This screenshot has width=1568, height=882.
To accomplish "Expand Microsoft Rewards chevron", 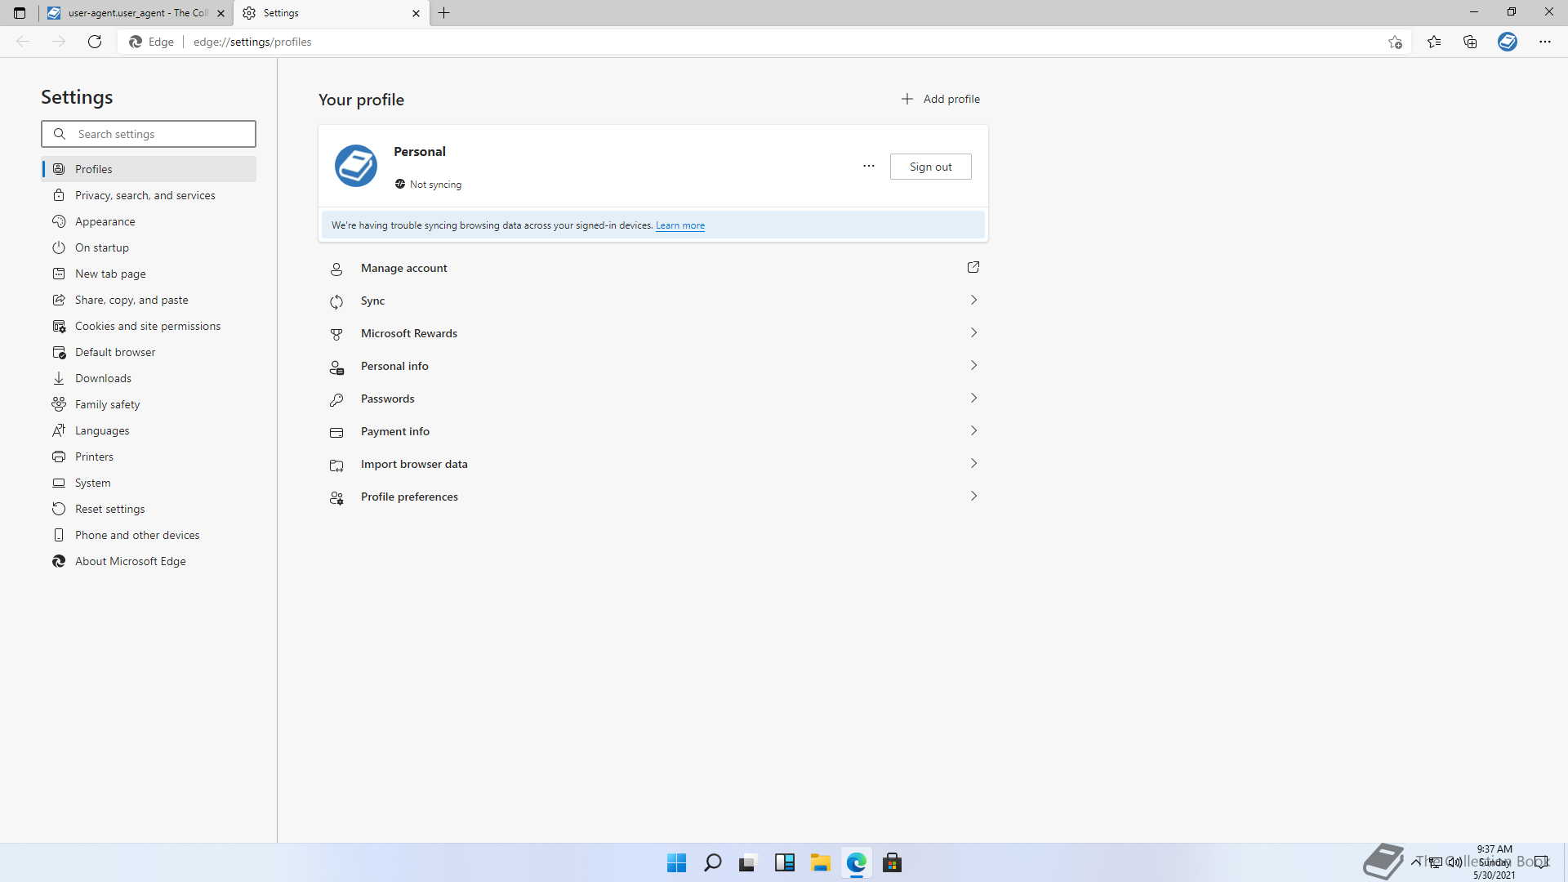I will tap(973, 333).
